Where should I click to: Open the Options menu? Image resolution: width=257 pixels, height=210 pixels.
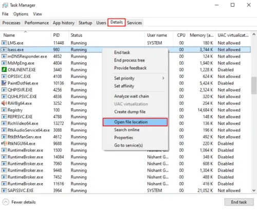21,14
